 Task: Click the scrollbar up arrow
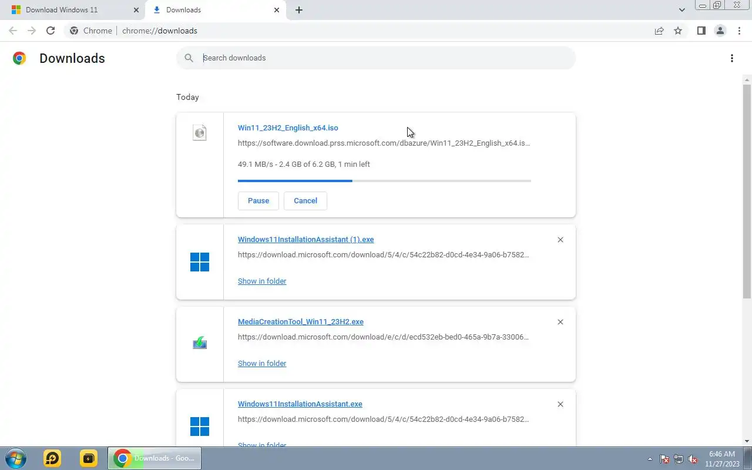tap(747, 79)
